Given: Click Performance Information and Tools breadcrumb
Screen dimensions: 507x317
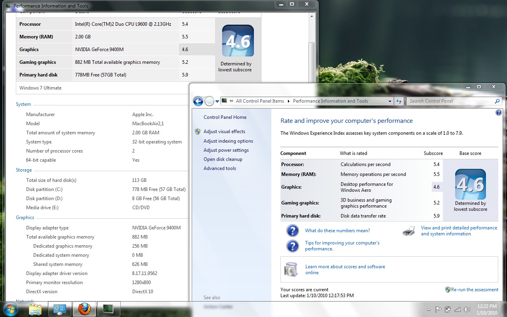Looking at the screenshot, I should pos(330,101).
